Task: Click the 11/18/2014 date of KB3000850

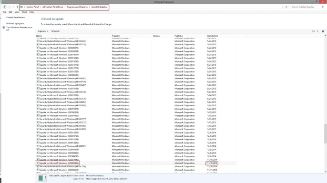Action: [x=212, y=163]
